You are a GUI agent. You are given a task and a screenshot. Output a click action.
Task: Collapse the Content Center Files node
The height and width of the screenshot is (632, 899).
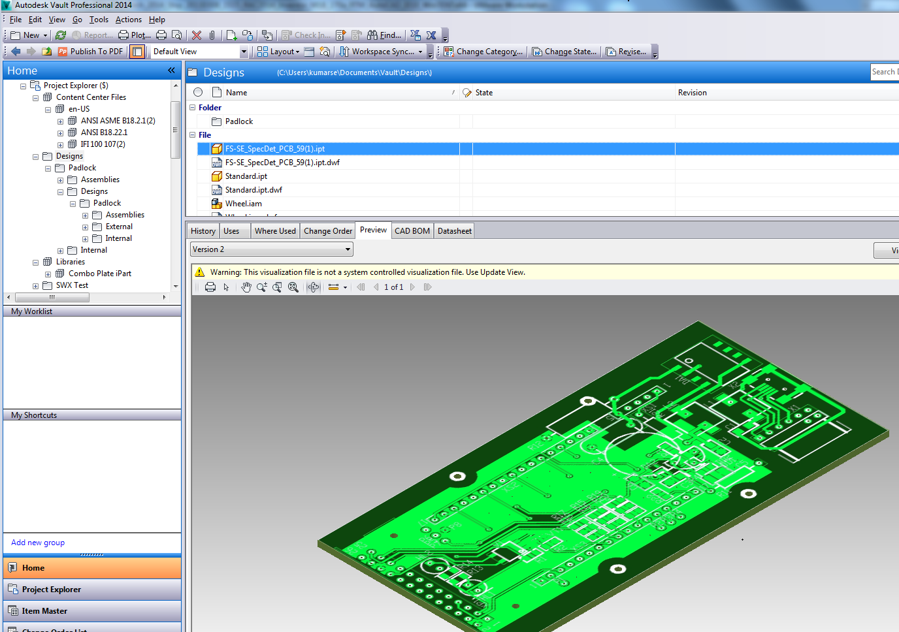pyautogui.click(x=35, y=98)
